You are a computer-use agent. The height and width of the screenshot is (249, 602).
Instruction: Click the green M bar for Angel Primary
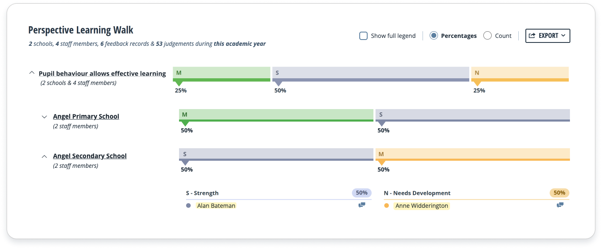coord(276,115)
